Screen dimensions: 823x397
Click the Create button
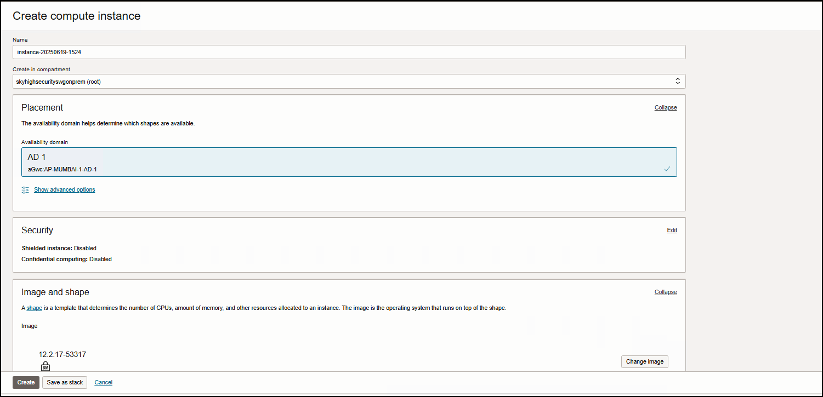(x=26, y=382)
